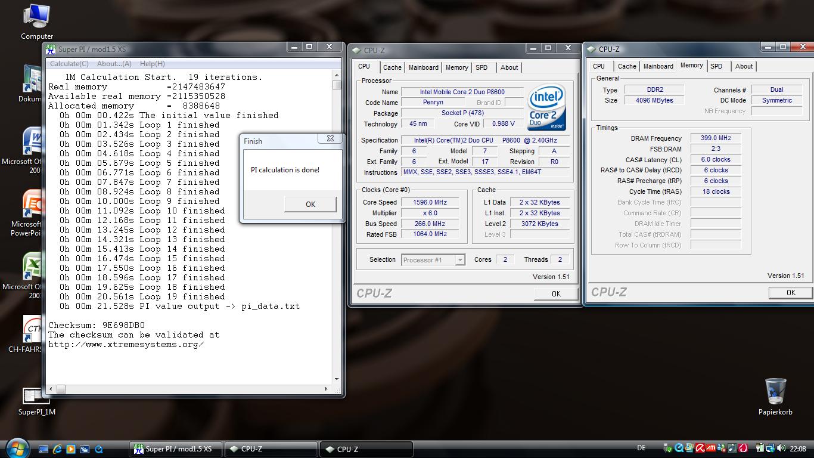
Task: Open the Microsoft Office Word desktop shortcut
Action: tap(32, 149)
